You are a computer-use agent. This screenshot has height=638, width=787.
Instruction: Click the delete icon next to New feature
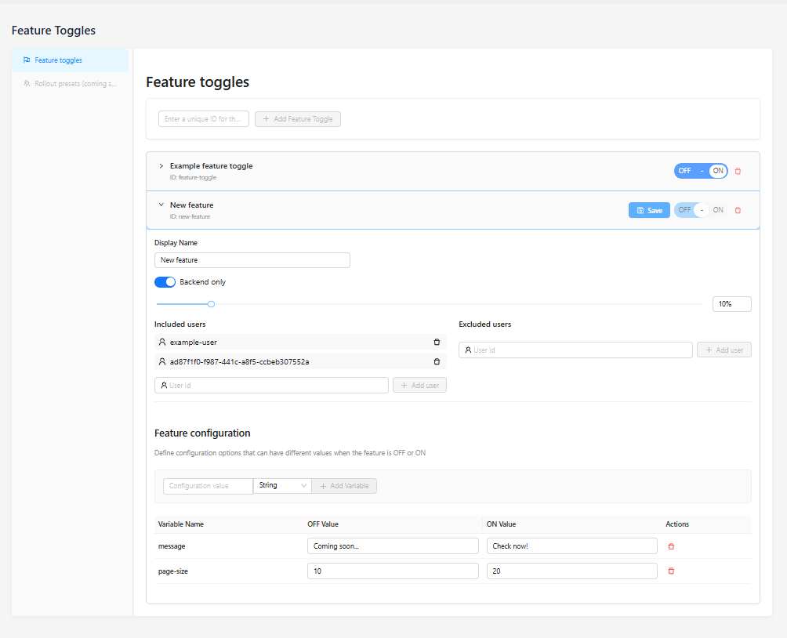click(738, 209)
